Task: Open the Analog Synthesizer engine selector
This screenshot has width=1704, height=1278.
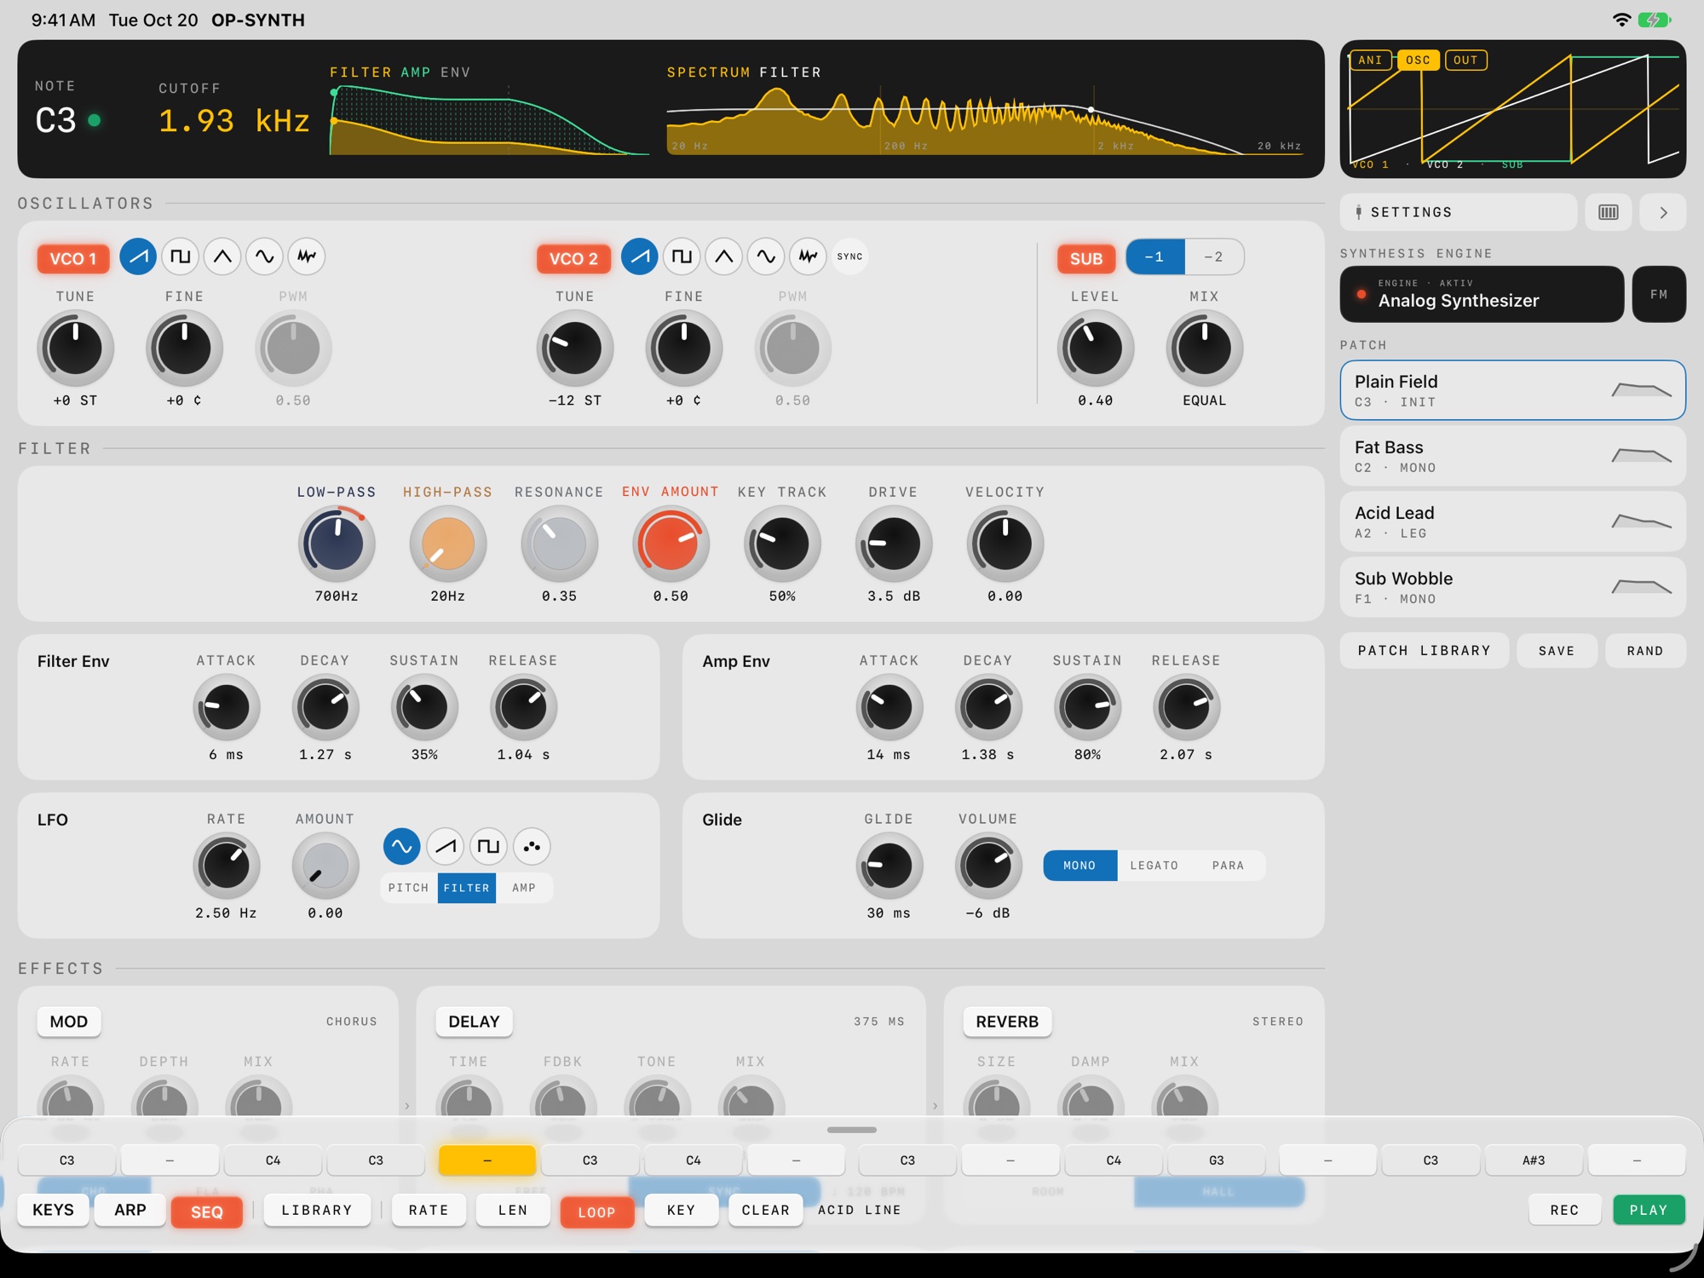Action: [x=1482, y=294]
